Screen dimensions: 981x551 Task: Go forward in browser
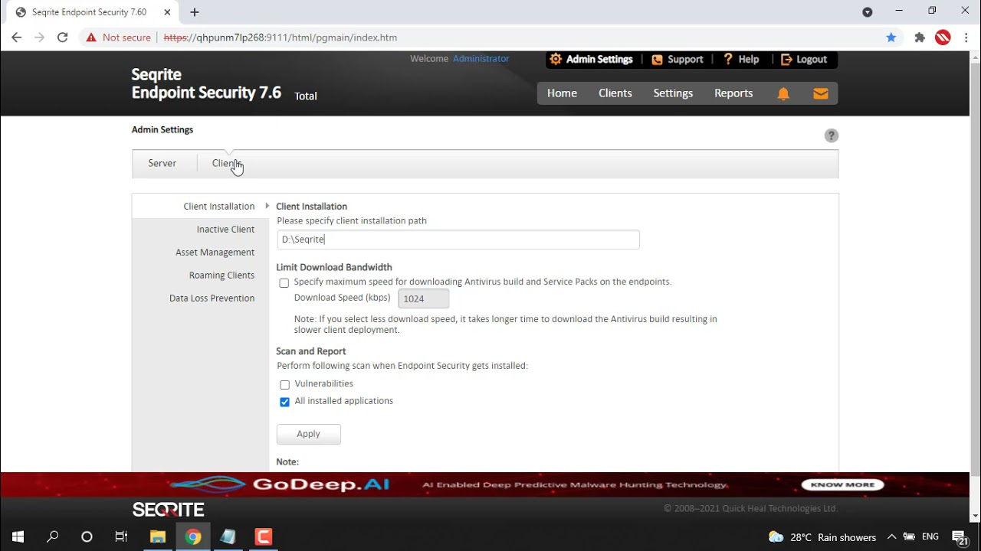coord(40,37)
